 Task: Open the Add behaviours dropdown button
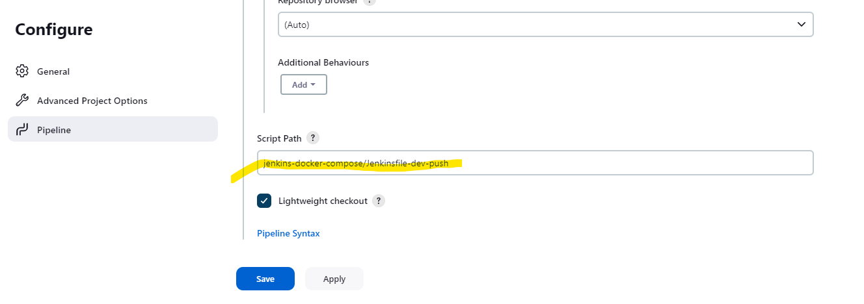tap(304, 84)
